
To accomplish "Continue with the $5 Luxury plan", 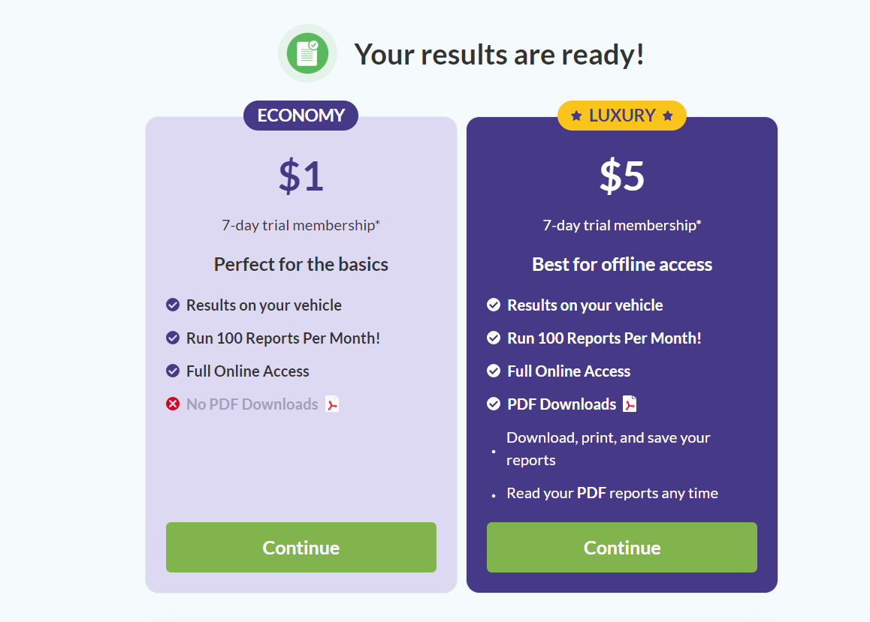I will coord(621,547).
